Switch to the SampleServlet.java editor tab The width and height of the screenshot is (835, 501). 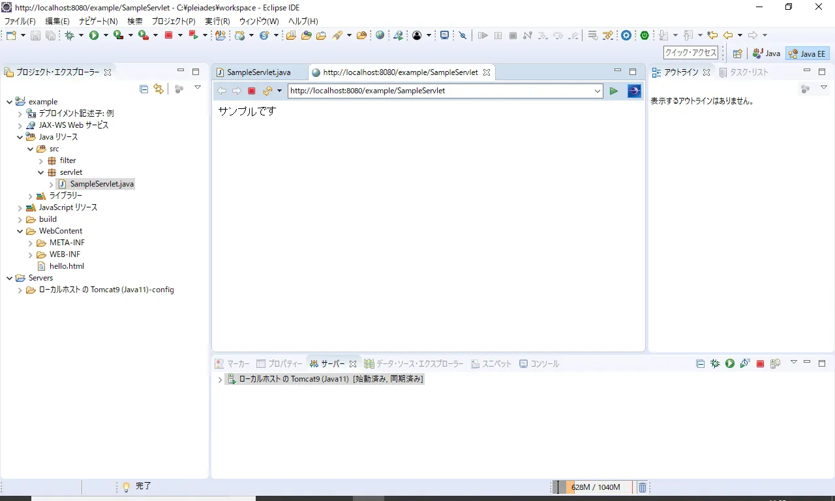point(258,72)
